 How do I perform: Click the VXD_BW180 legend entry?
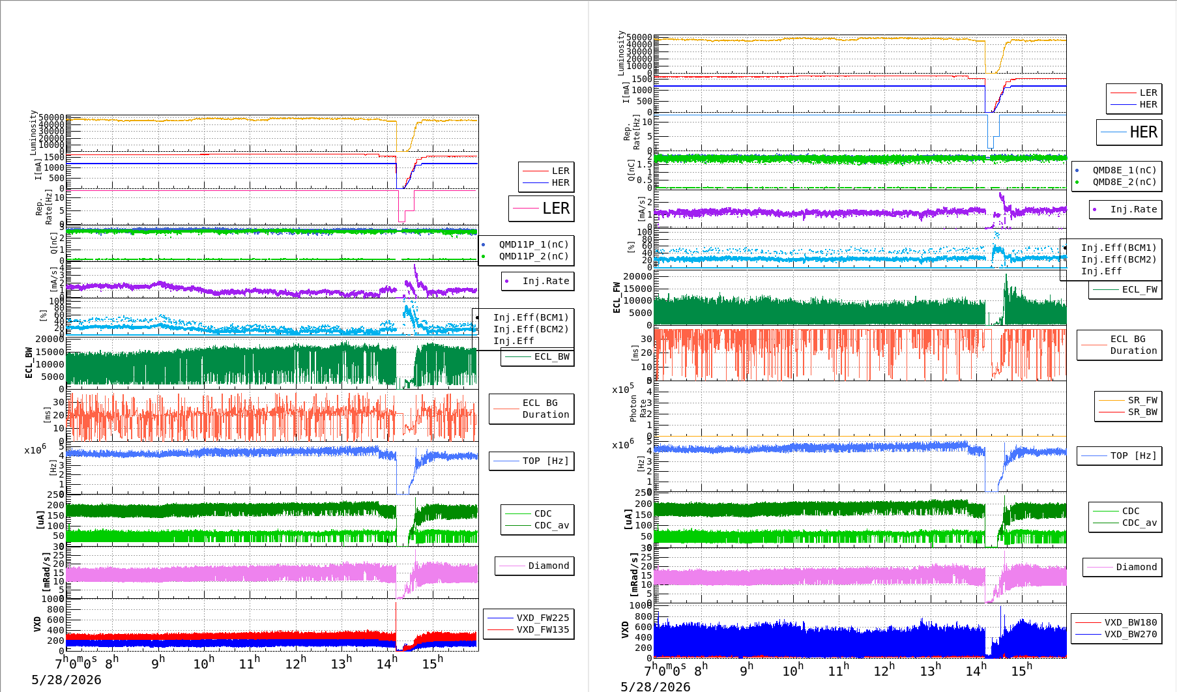pyautogui.click(x=1116, y=622)
